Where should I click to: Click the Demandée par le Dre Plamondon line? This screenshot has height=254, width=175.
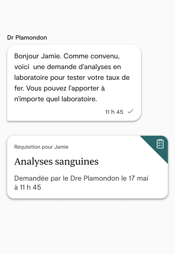point(81,178)
